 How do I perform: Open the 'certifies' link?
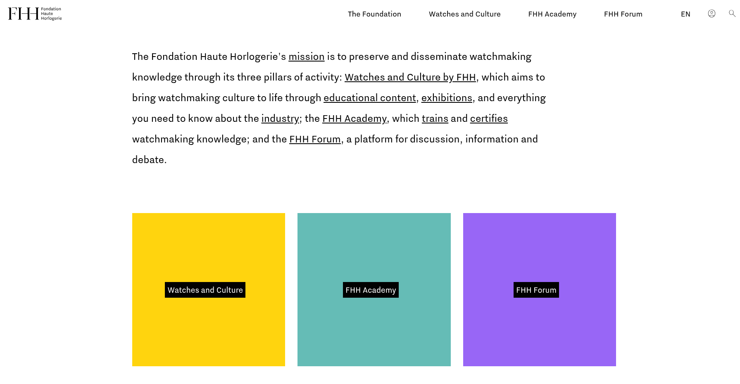click(488, 119)
